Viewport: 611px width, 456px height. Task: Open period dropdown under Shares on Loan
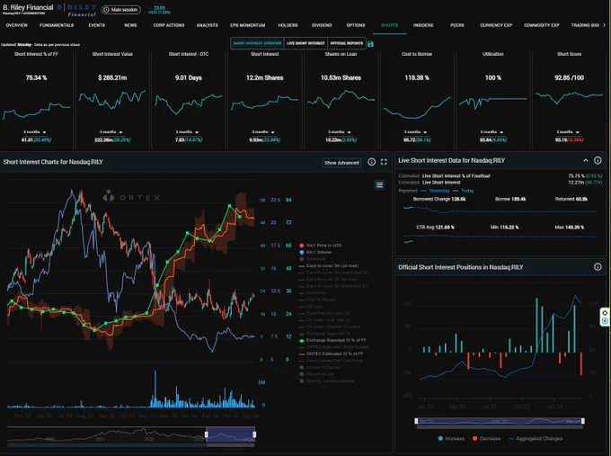point(340,132)
